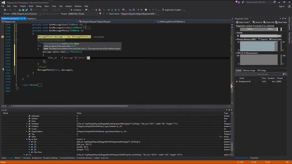Click the Step Out icon
The height and width of the screenshot is (164, 292).
(119, 10)
